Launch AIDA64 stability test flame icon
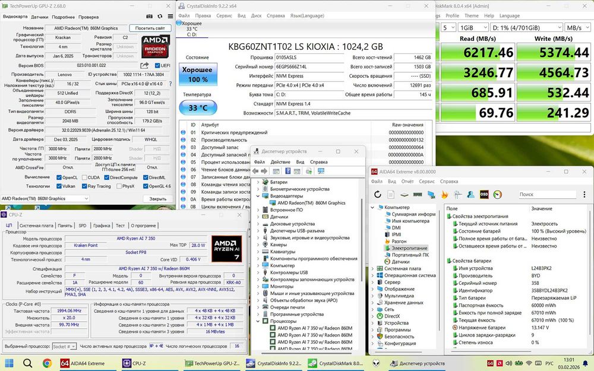 (x=444, y=195)
